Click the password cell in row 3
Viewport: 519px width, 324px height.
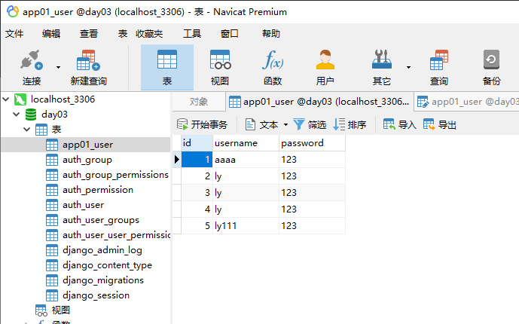(312, 193)
